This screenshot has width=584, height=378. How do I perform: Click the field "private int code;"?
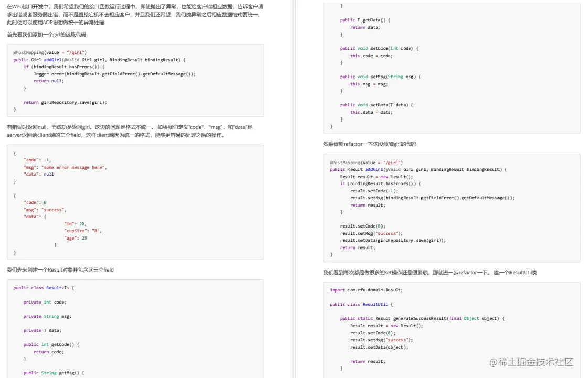45,302
